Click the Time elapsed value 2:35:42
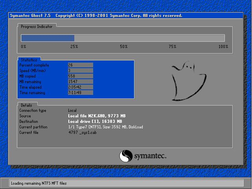 click(81, 87)
